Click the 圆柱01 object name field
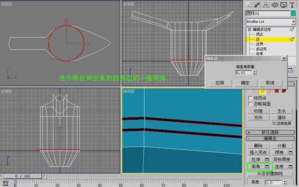Image resolution: width=299 pixels, height=187 pixels. click(x=268, y=13)
